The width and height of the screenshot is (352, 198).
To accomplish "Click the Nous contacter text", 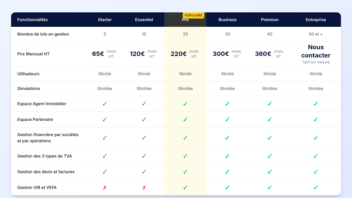I will pyautogui.click(x=316, y=51).
